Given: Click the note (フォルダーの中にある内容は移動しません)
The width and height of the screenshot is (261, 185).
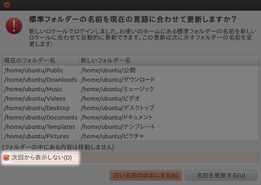Looking at the screenshot, I should (x=58, y=147).
